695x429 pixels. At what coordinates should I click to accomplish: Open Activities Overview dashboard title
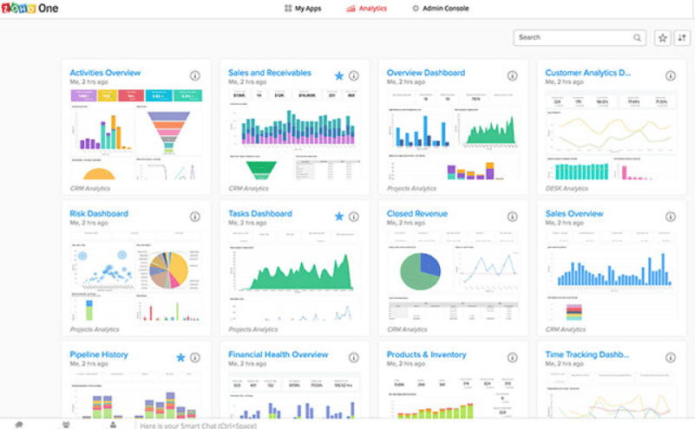(105, 73)
